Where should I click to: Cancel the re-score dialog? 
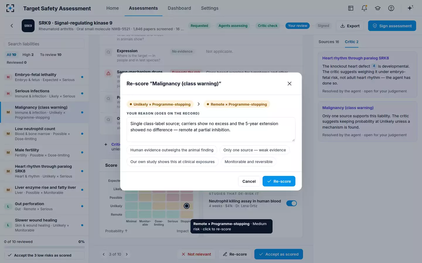coord(249,181)
